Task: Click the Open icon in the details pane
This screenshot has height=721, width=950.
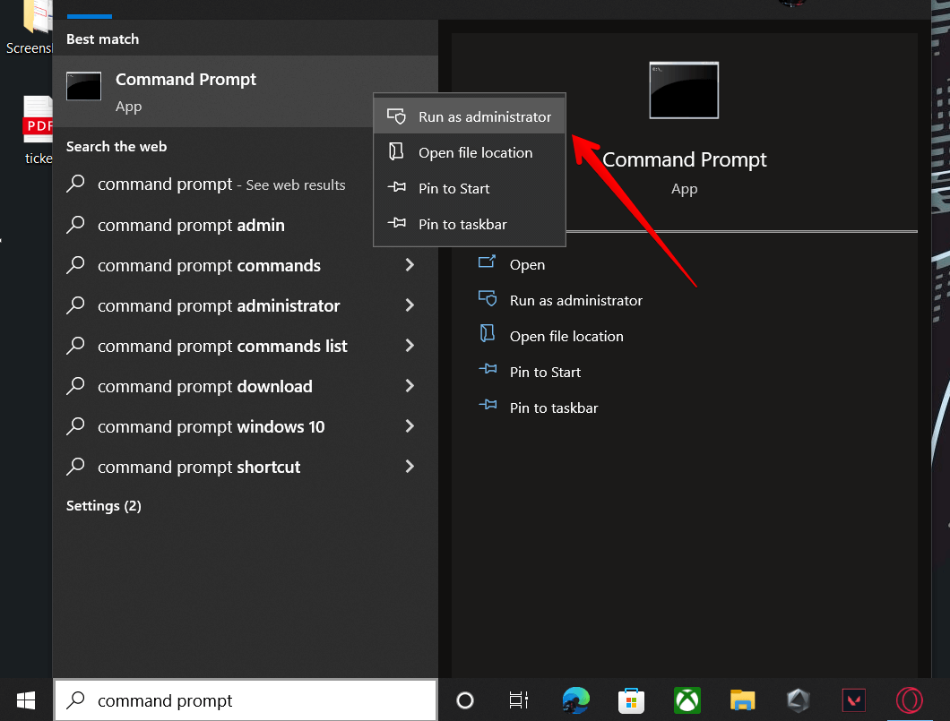Action: coord(488,262)
